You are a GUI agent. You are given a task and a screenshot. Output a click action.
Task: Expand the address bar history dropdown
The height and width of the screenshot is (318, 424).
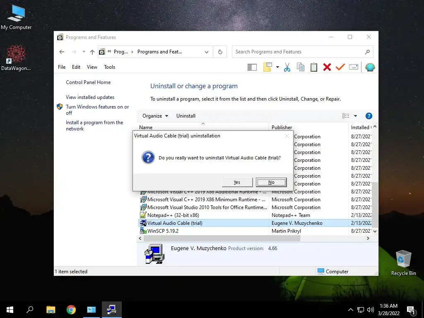point(207,52)
